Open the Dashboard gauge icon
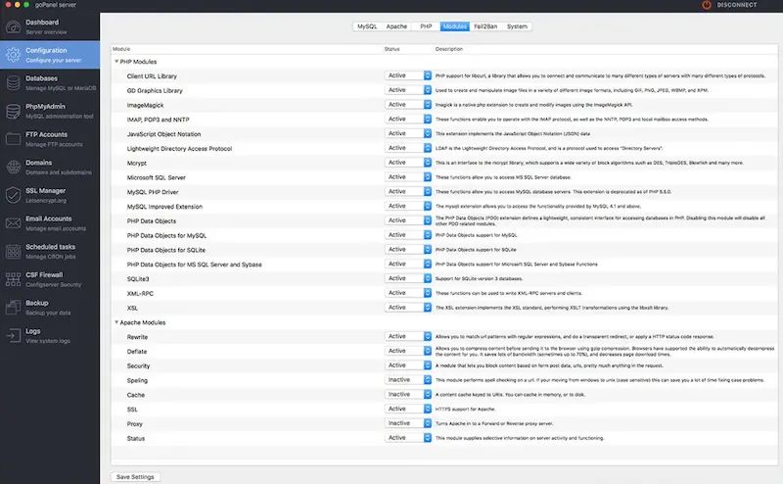 pyautogui.click(x=14, y=26)
